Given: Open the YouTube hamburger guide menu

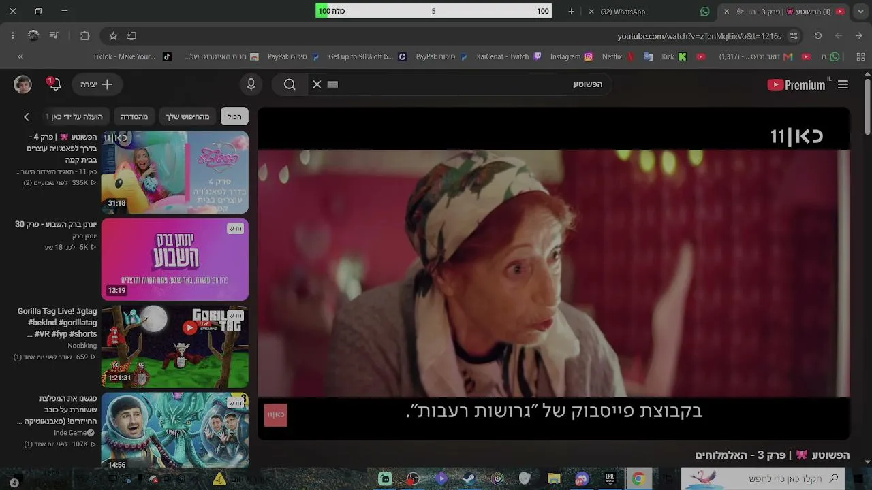Looking at the screenshot, I should pos(843,84).
